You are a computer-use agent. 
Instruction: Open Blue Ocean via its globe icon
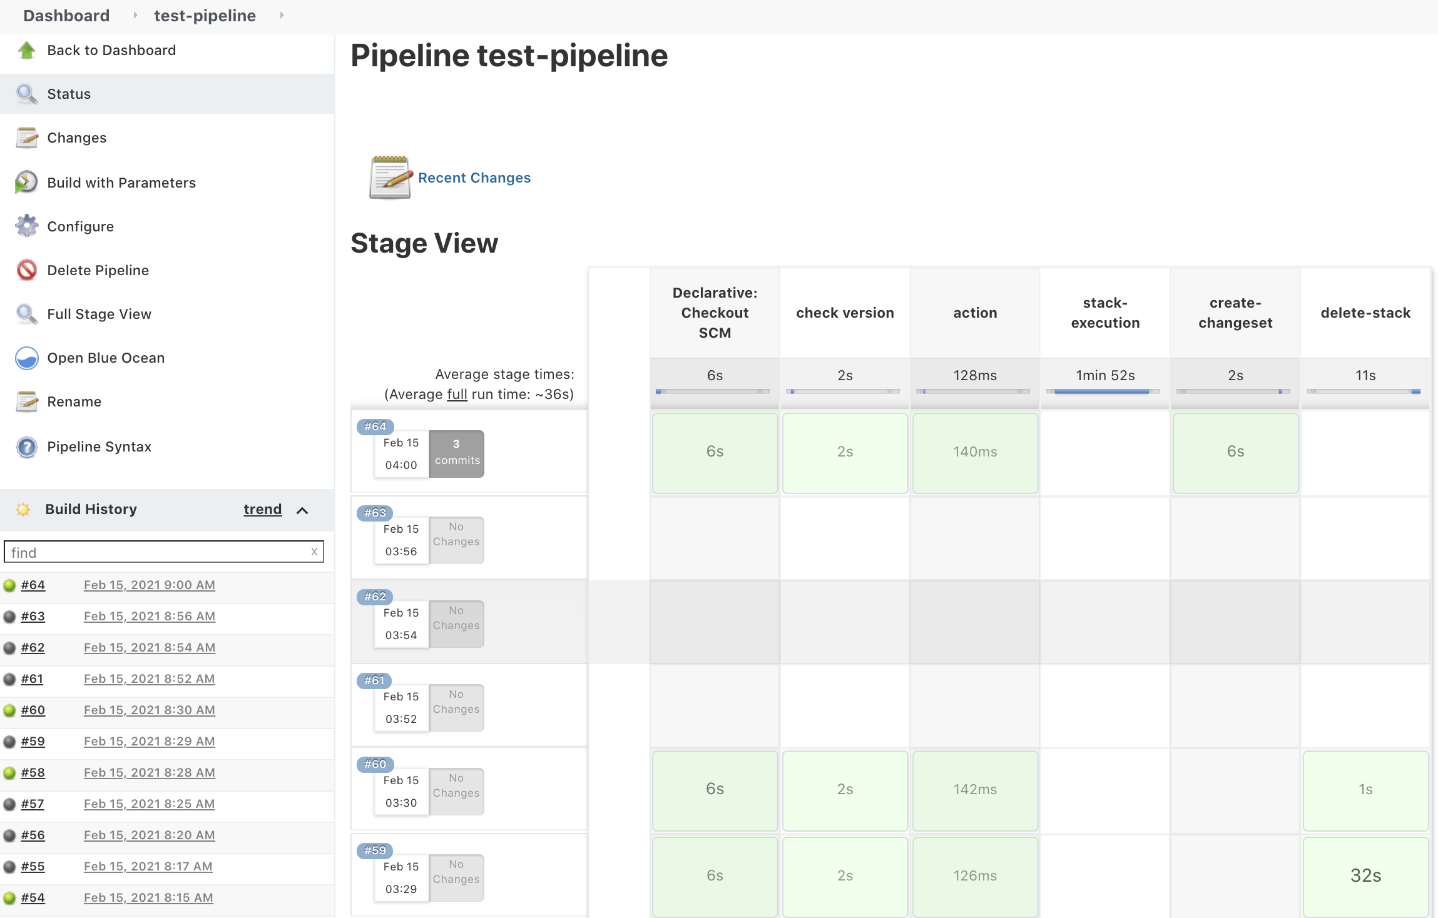pyautogui.click(x=26, y=358)
